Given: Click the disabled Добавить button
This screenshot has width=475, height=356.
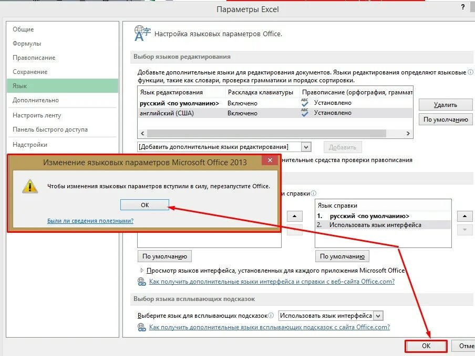Looking at the screenshot, I should coord(342,147).
